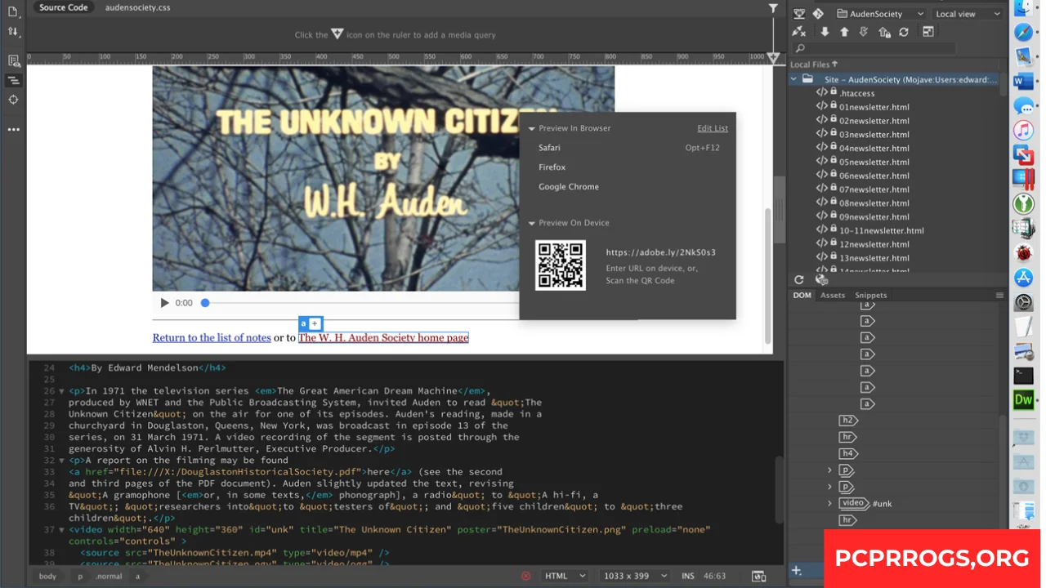This screenshot has width=1046, height=588.
Task: Open the Customize Toolbar ellipsis
Action: click(13, 129)
